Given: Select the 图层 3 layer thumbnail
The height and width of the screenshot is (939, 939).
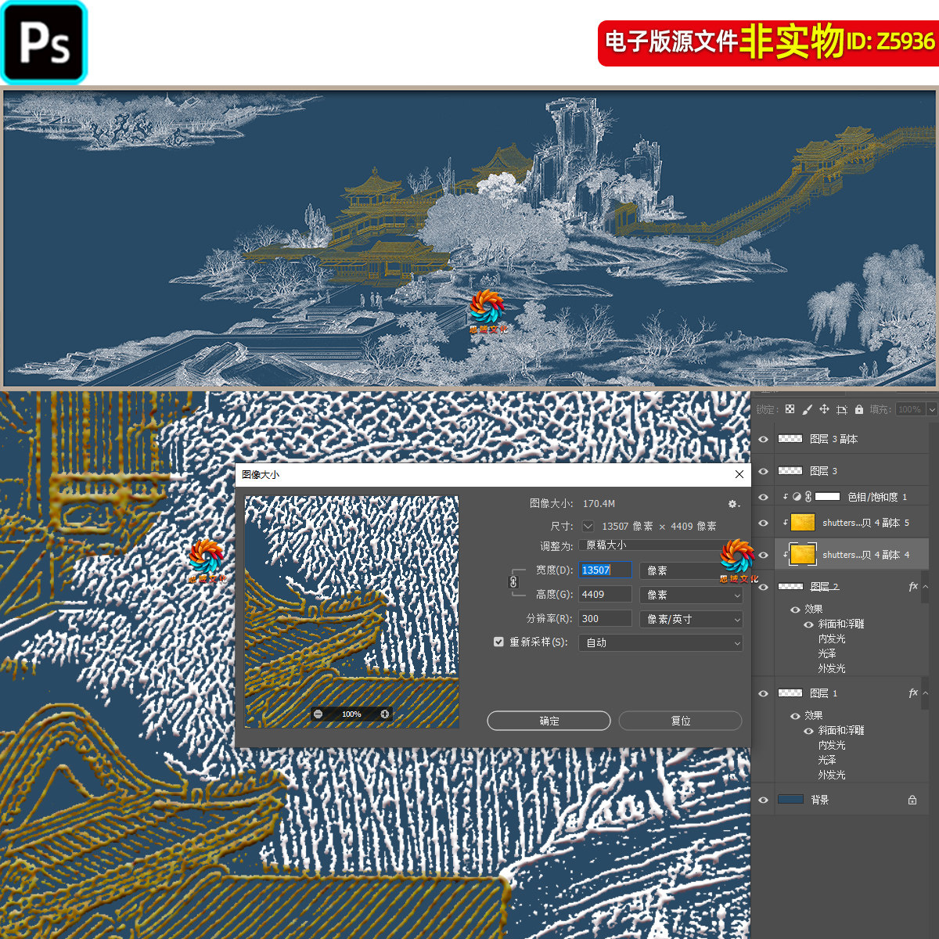Looking at the screenshot, I should pyautogui.click(x=790, y=471).
